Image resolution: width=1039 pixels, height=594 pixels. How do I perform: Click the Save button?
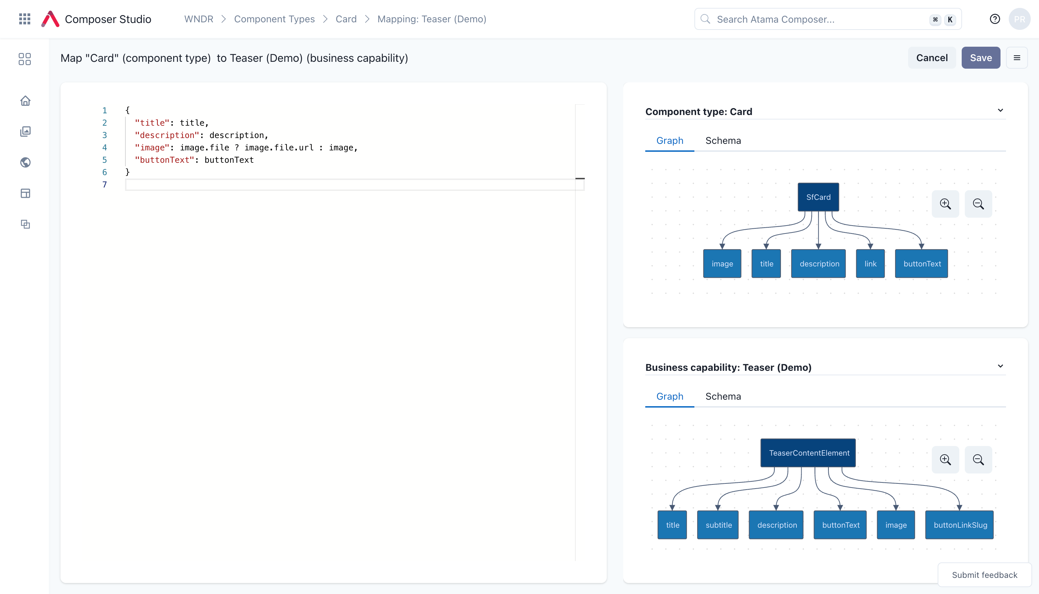point(981,58)
